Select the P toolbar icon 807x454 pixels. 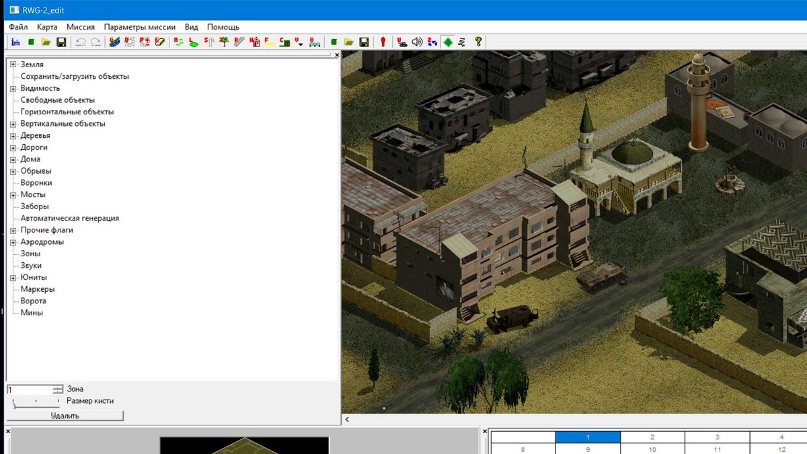(x=145, y=42)
